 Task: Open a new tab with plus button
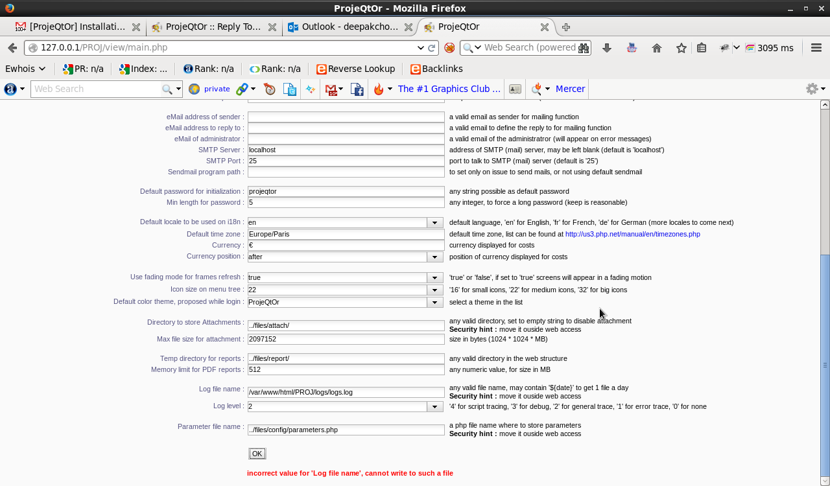566,27
